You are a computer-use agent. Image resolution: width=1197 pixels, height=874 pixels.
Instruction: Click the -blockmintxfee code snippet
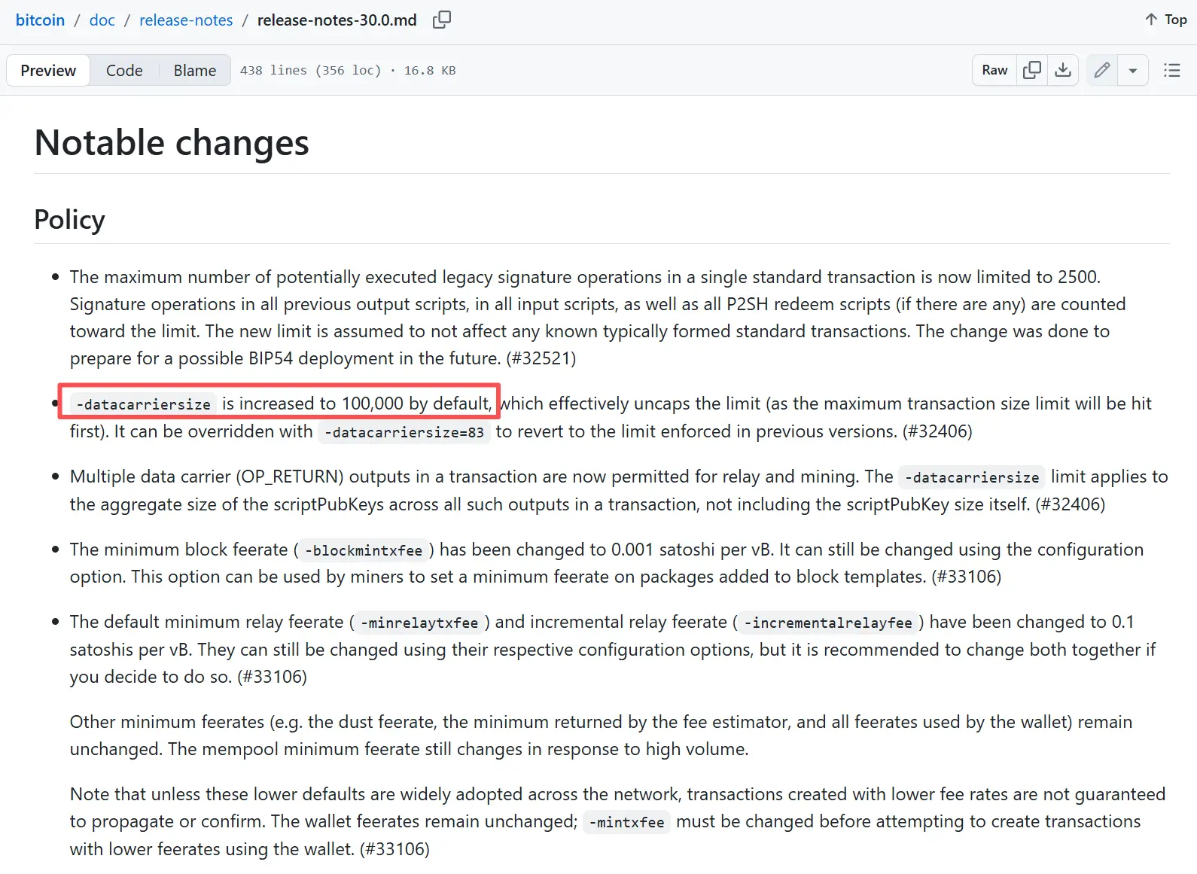pos(364,550)
